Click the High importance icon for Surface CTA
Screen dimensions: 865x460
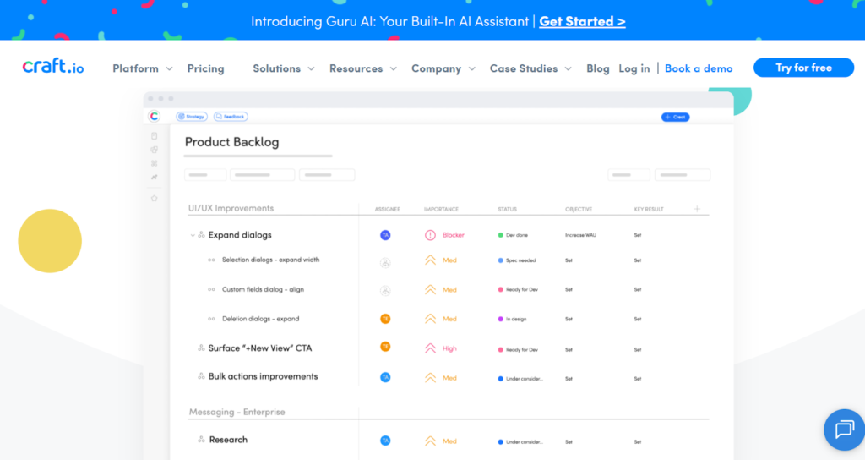coord(430,348)
